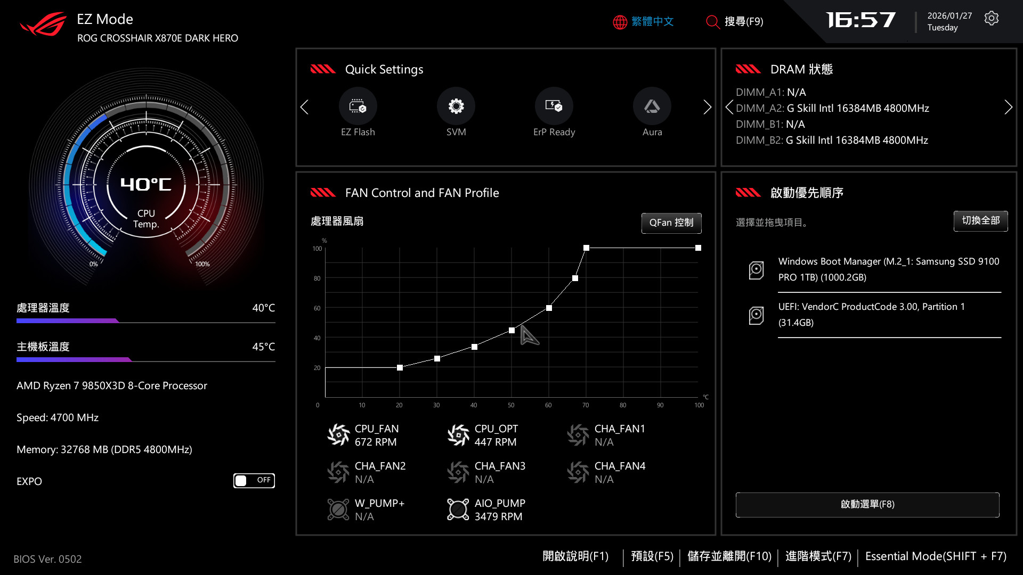Open the EZ Flash utility icon
This screenshot has width=1023, height=575.
tap(358, 106)
